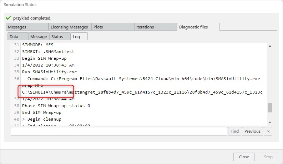Open the Plots tab

pyautogui.click(x=113, y=27)
